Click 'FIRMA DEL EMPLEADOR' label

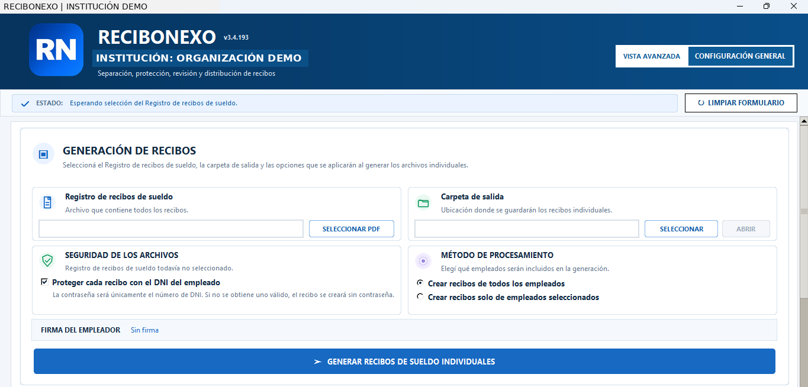pyautogui.click(x=81, y=330)
